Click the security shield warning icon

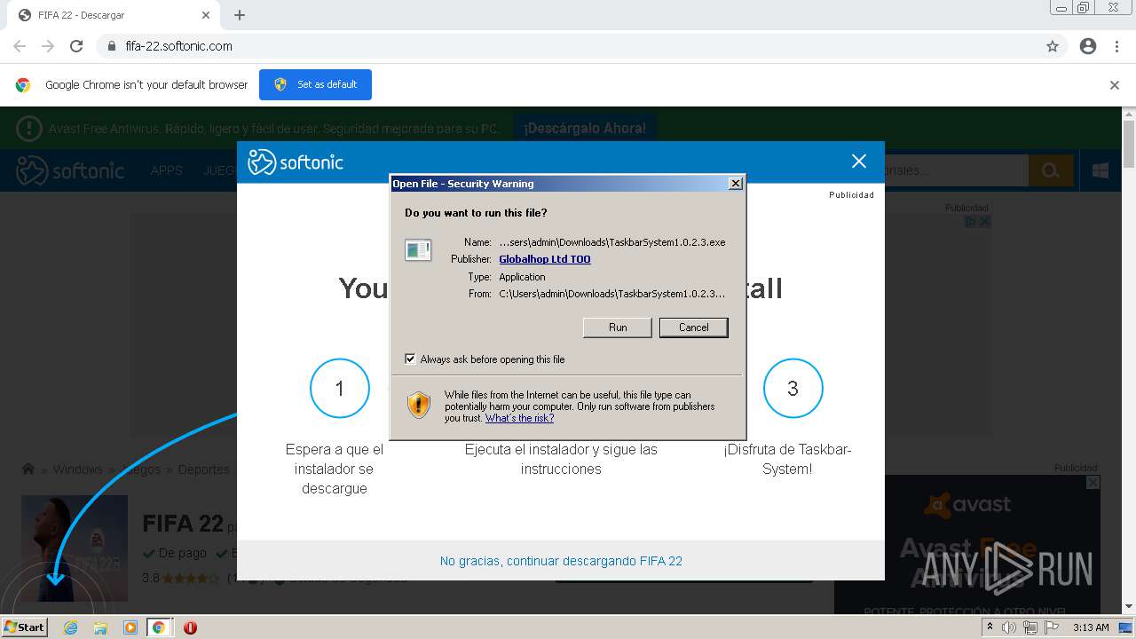pos(419,405)
